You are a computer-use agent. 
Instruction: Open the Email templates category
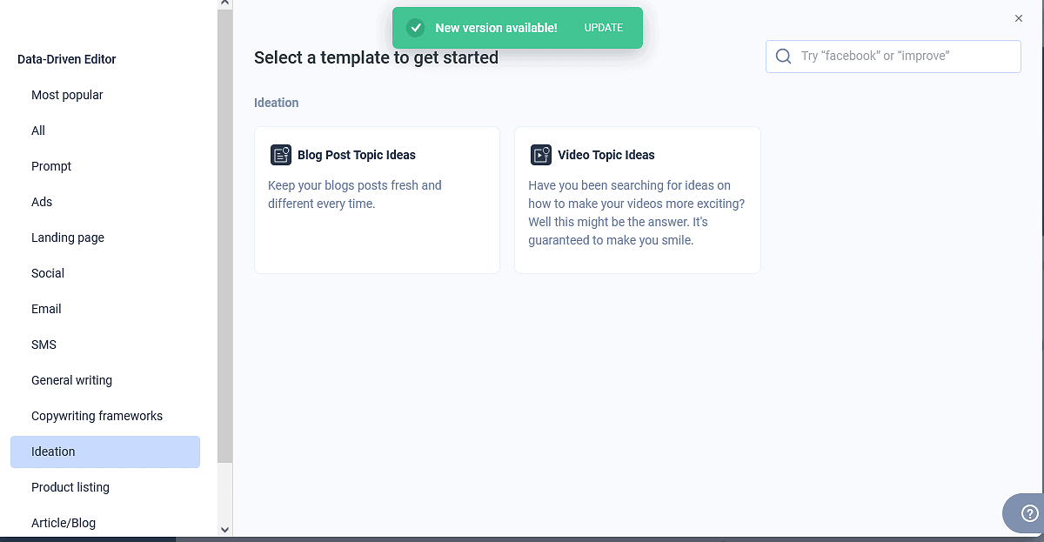46,309
